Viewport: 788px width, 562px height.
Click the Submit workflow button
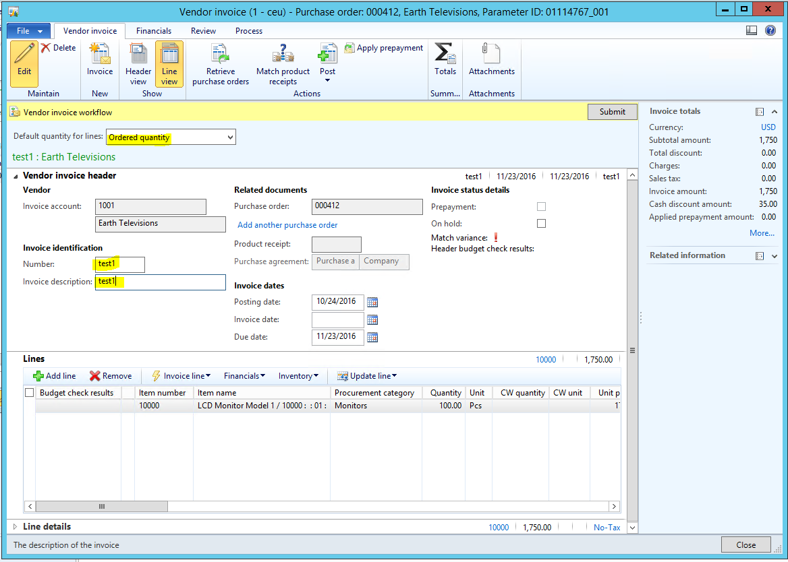click(612, 112)
